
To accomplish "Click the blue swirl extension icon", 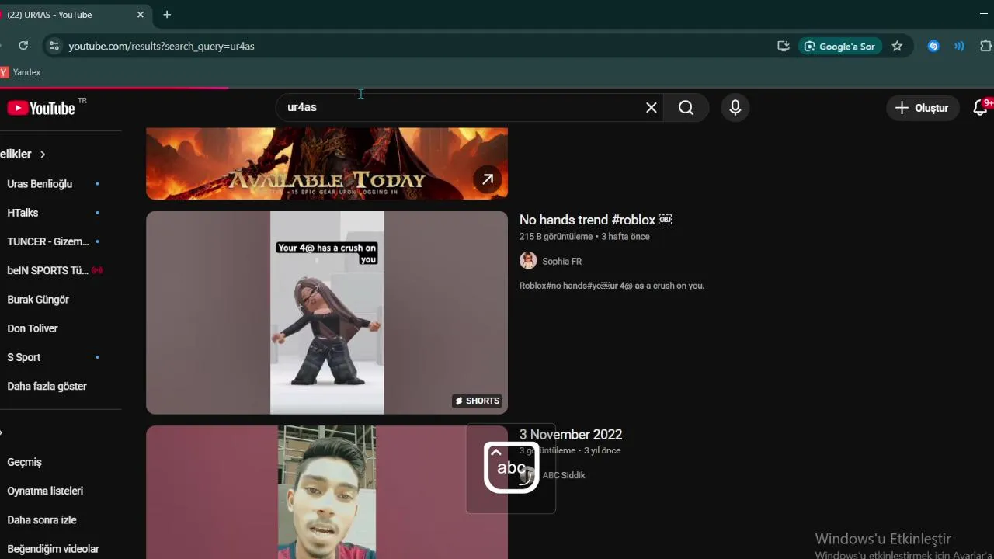I will [x=933, y=46].
